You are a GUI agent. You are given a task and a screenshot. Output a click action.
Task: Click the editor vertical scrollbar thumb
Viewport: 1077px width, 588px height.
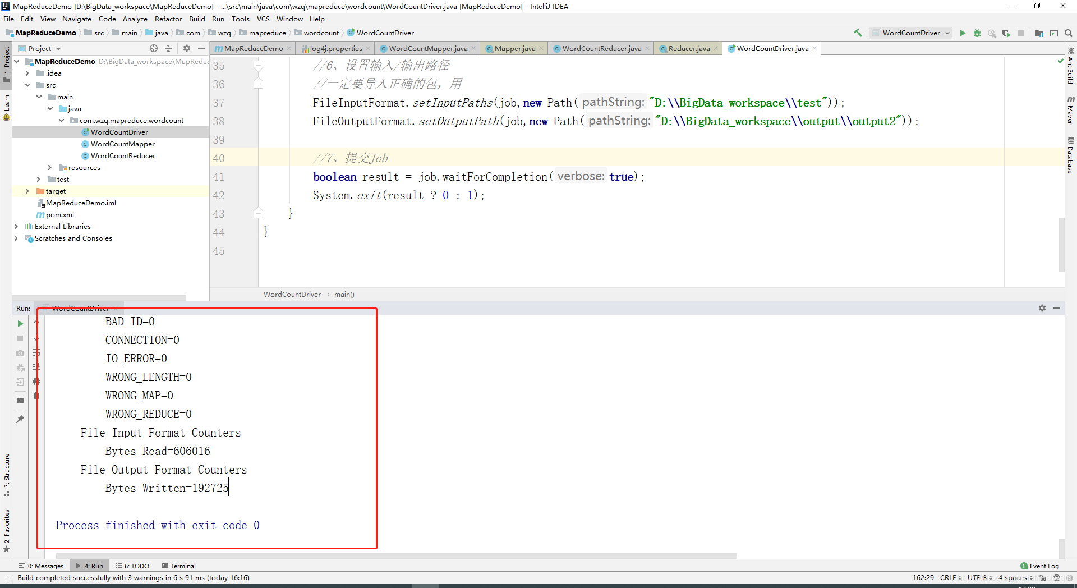pos(1061,245)
